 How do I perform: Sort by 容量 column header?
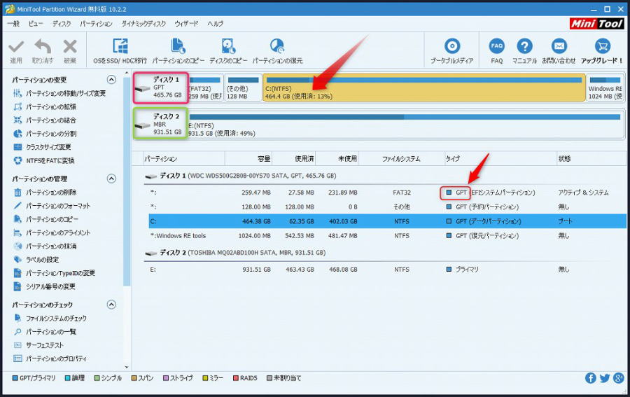(x=248, y=159)
